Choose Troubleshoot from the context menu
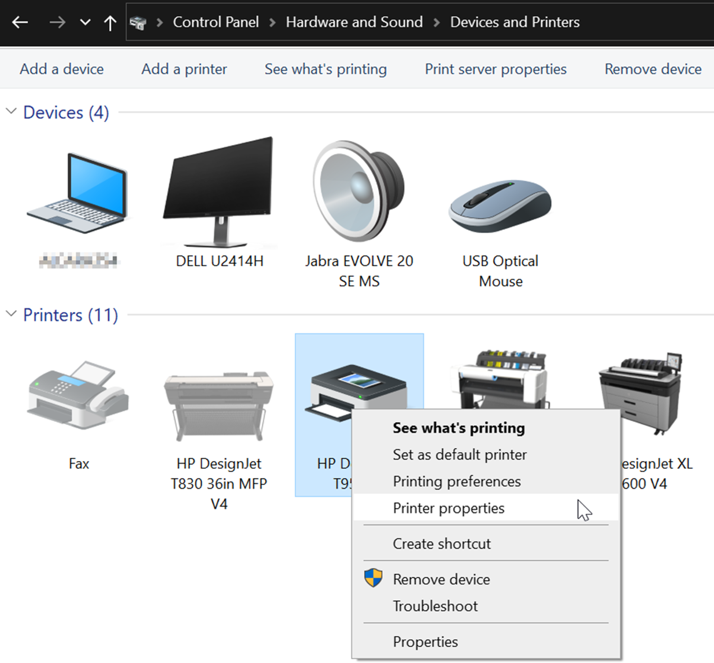 [x=436, y=606]
